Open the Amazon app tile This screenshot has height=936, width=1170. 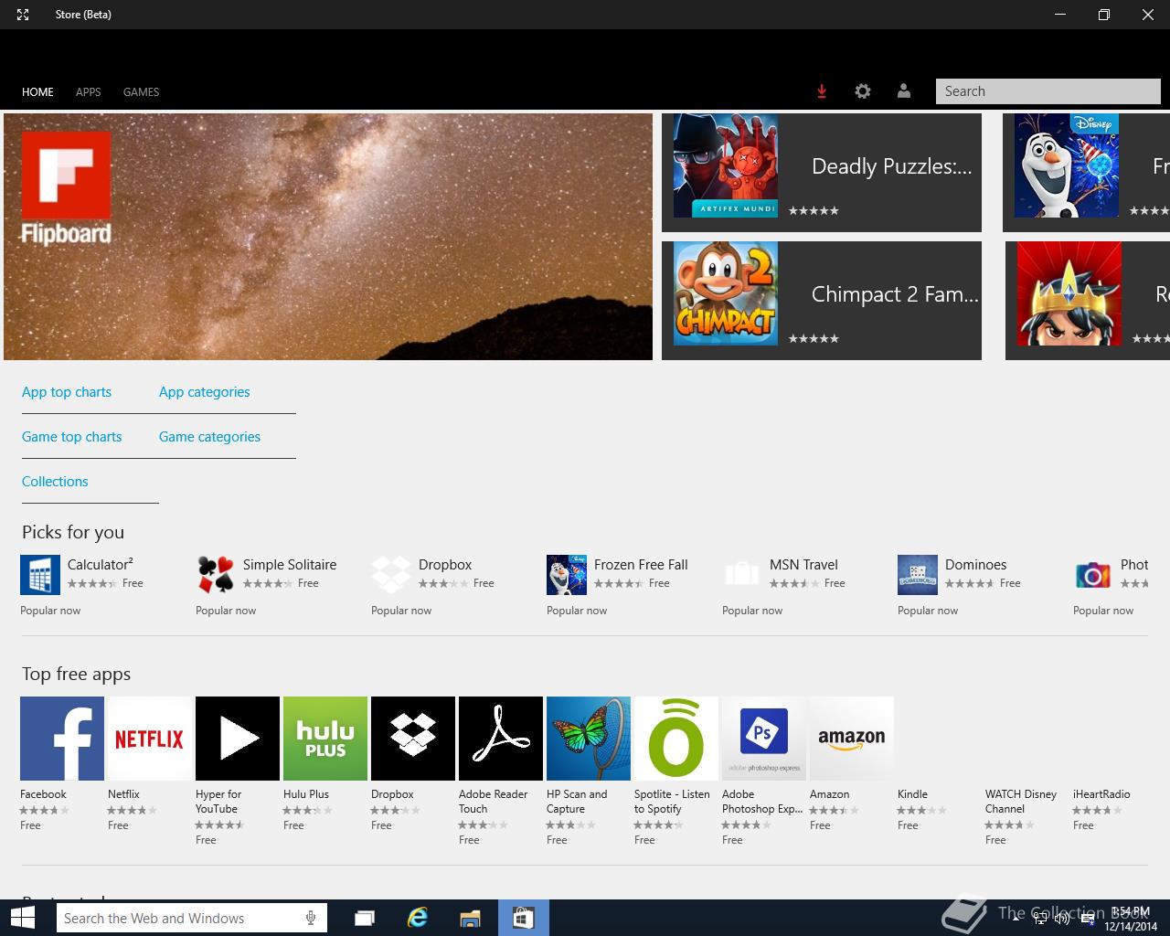click(852, 739)
